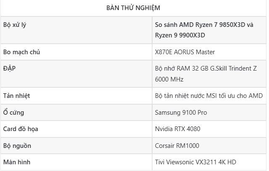Select the 'Bo mạch chủ' label cell
This screenshot has width=269, height=171.
[x=21, y=52]
